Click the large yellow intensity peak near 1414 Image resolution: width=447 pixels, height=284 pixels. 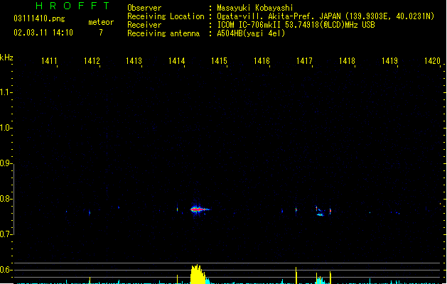coord(198,274)
